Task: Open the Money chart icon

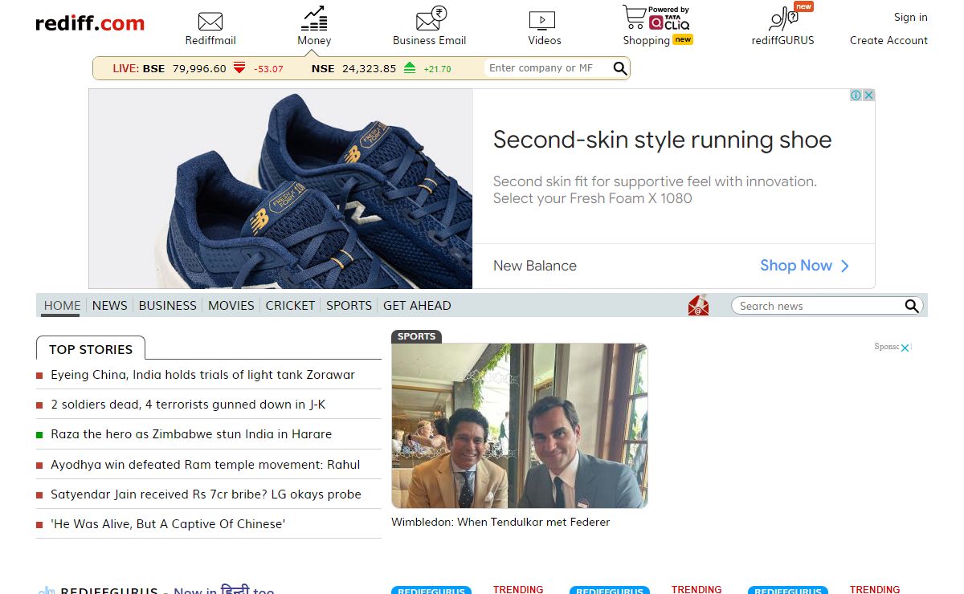Action: tap(314, 18)
